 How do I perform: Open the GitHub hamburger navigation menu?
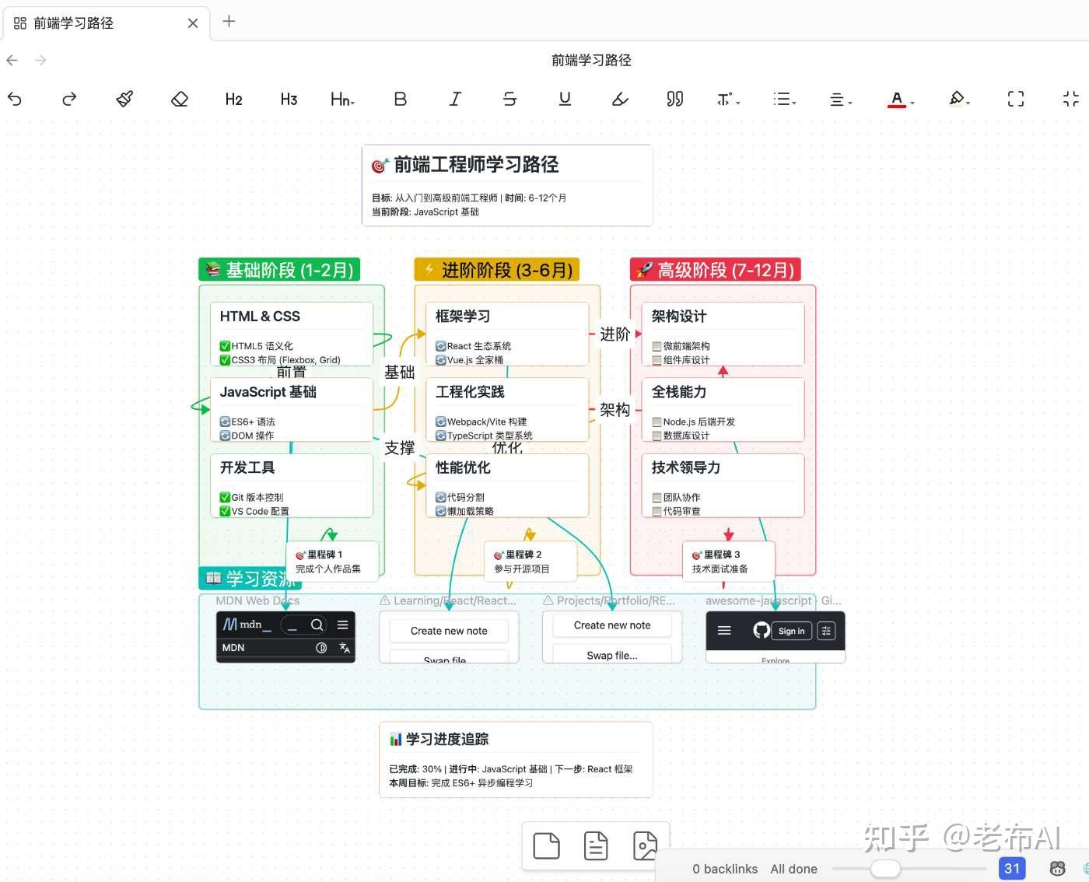[x=724, y=631]
